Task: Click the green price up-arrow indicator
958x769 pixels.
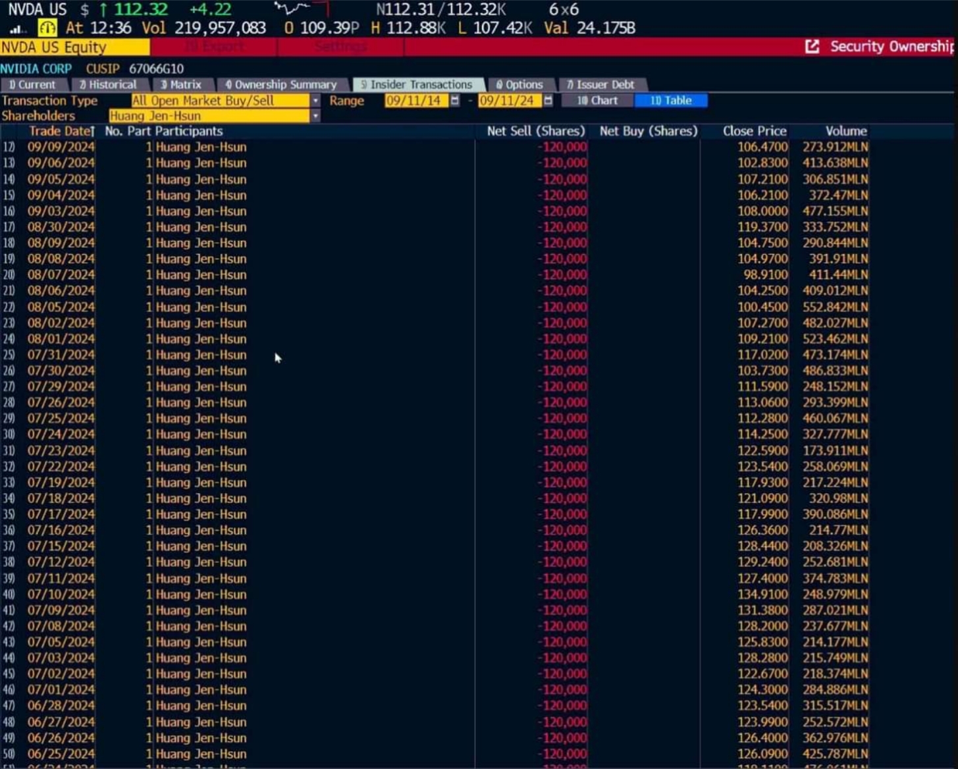Action: pos(103,10)
